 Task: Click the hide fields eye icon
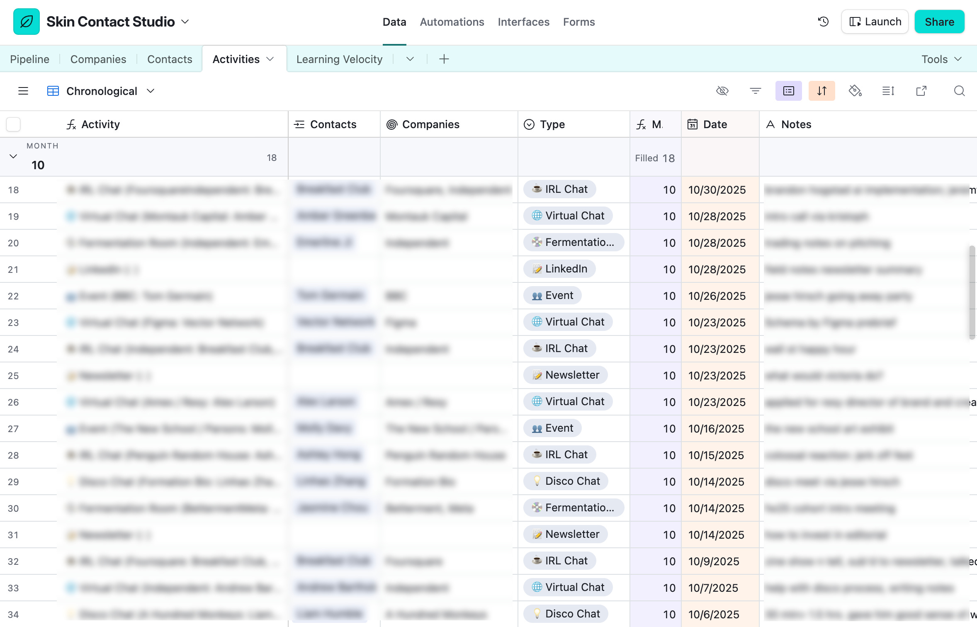(x=722, y=91)
